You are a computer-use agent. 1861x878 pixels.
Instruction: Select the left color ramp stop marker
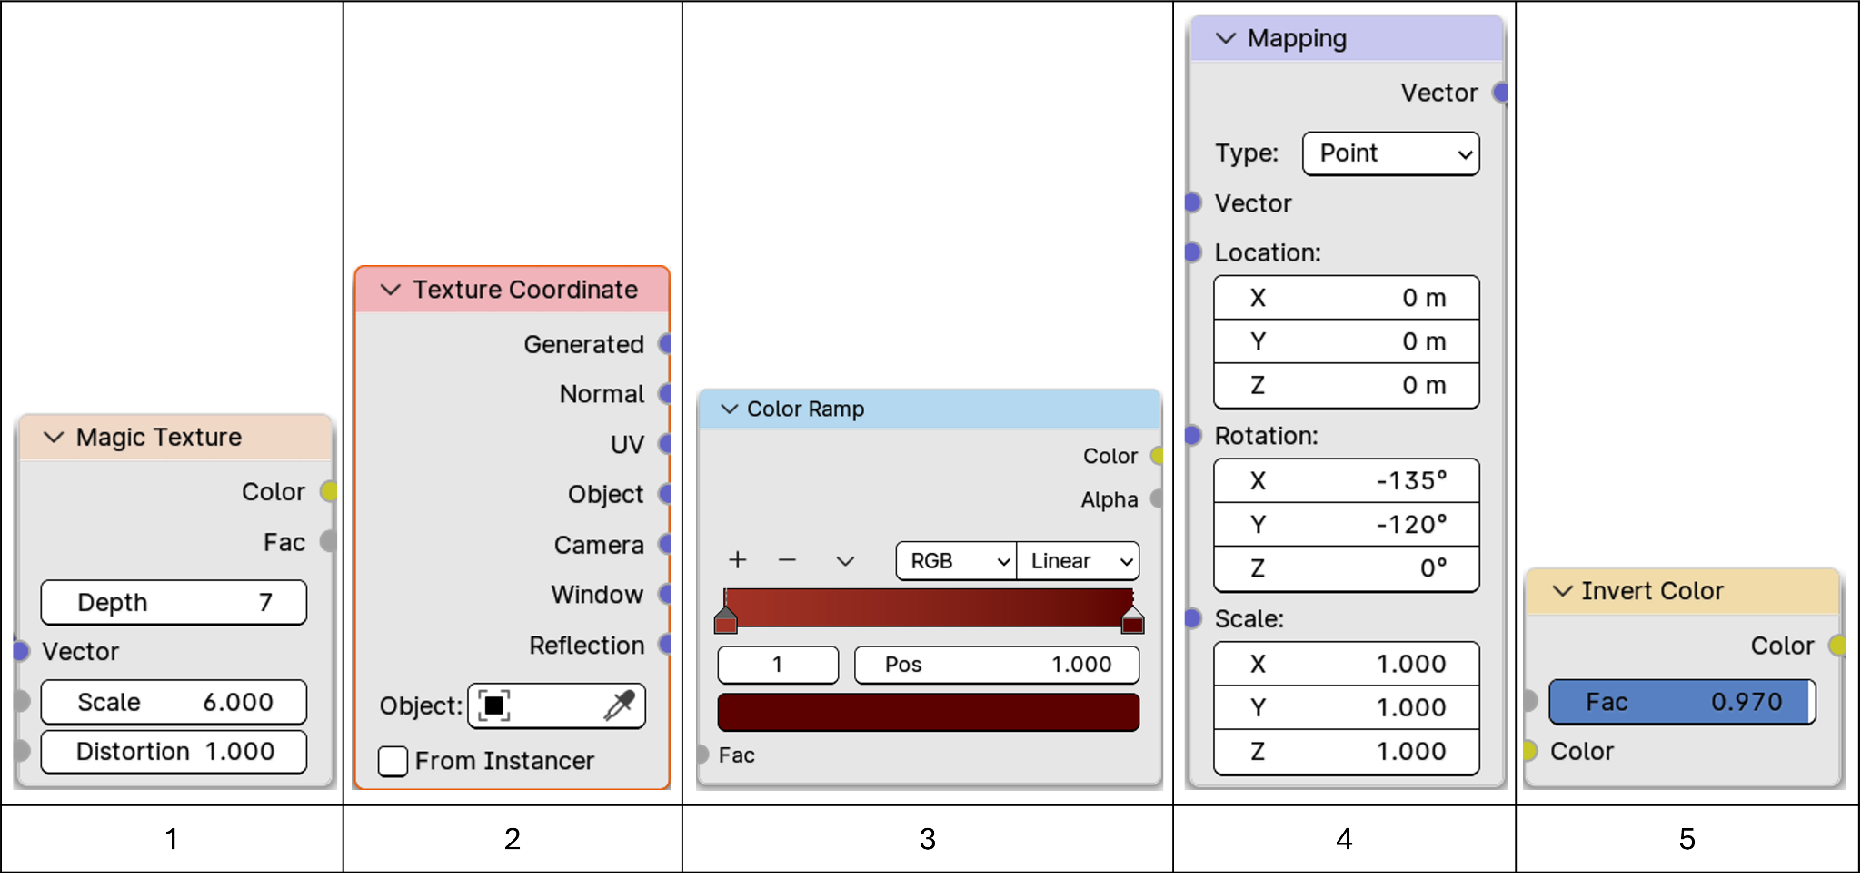[725, 622]
